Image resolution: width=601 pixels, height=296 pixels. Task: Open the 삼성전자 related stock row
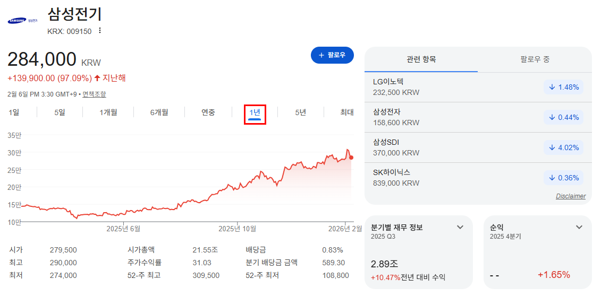click(x=478, y=117)
